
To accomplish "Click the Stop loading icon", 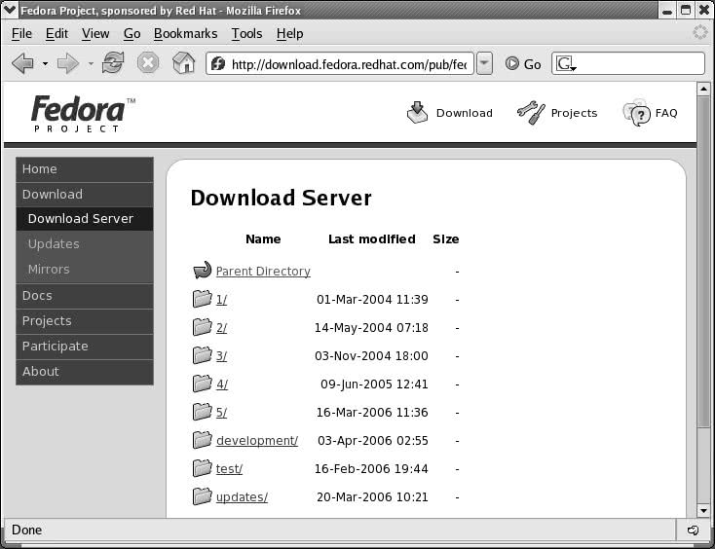I will [x=148, y=62].
